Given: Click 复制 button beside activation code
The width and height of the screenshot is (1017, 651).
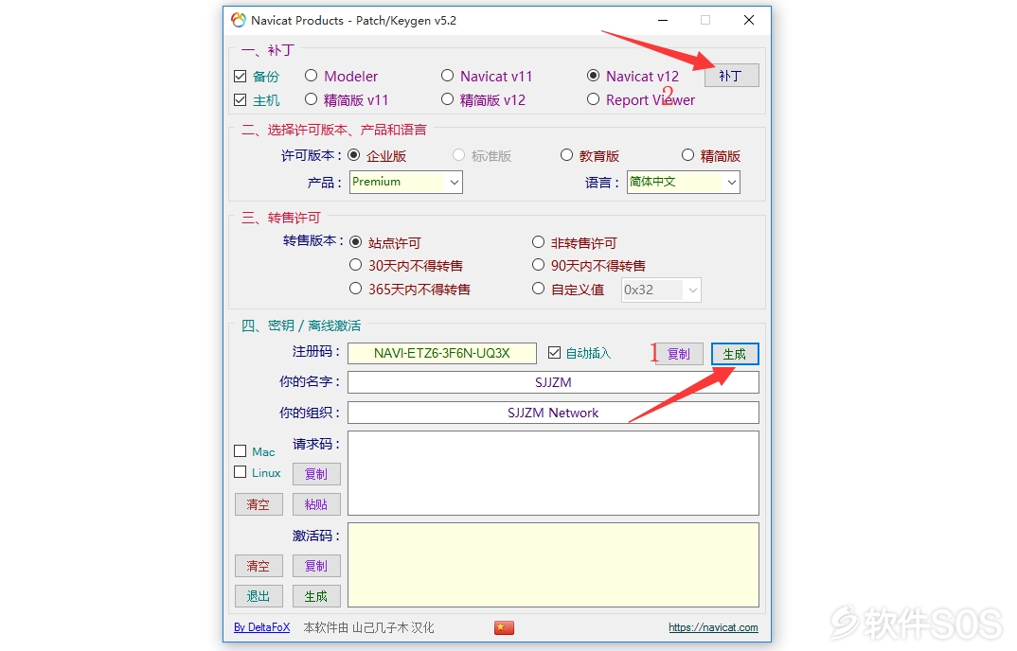Looking at the screenshot, I should point(316,566).
